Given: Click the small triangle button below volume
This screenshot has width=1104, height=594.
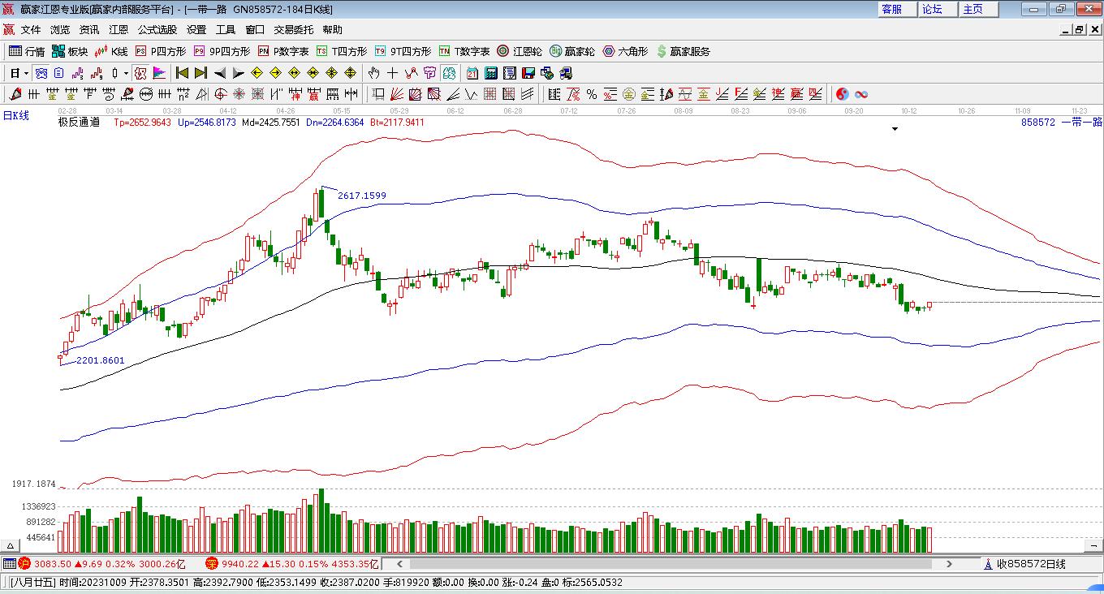Looking at the screenshot, I should pos(11,545).
